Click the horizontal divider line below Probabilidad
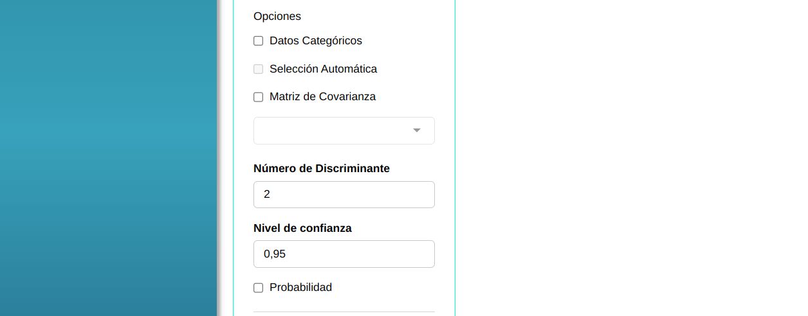 (344, 312)
